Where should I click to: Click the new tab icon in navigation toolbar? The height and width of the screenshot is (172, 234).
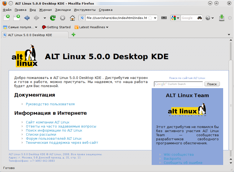tap(6, 18)
